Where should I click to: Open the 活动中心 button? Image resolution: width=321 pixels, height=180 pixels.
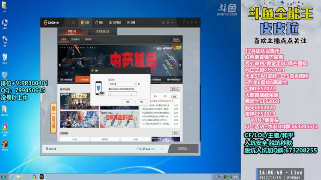tap(176, 39)
